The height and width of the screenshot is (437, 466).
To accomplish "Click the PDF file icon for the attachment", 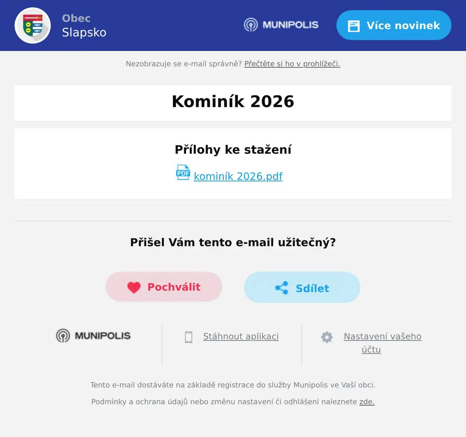I will point(183,172).
